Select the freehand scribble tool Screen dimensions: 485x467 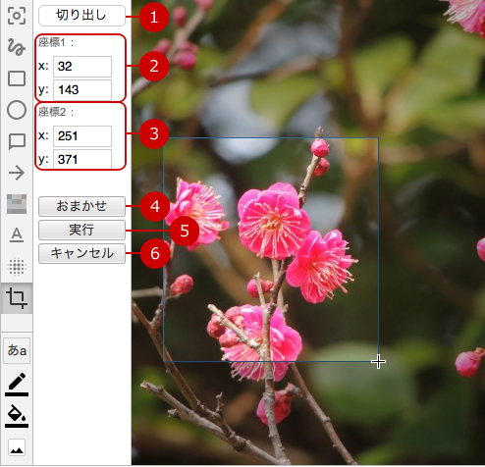(x=17, y=47)
